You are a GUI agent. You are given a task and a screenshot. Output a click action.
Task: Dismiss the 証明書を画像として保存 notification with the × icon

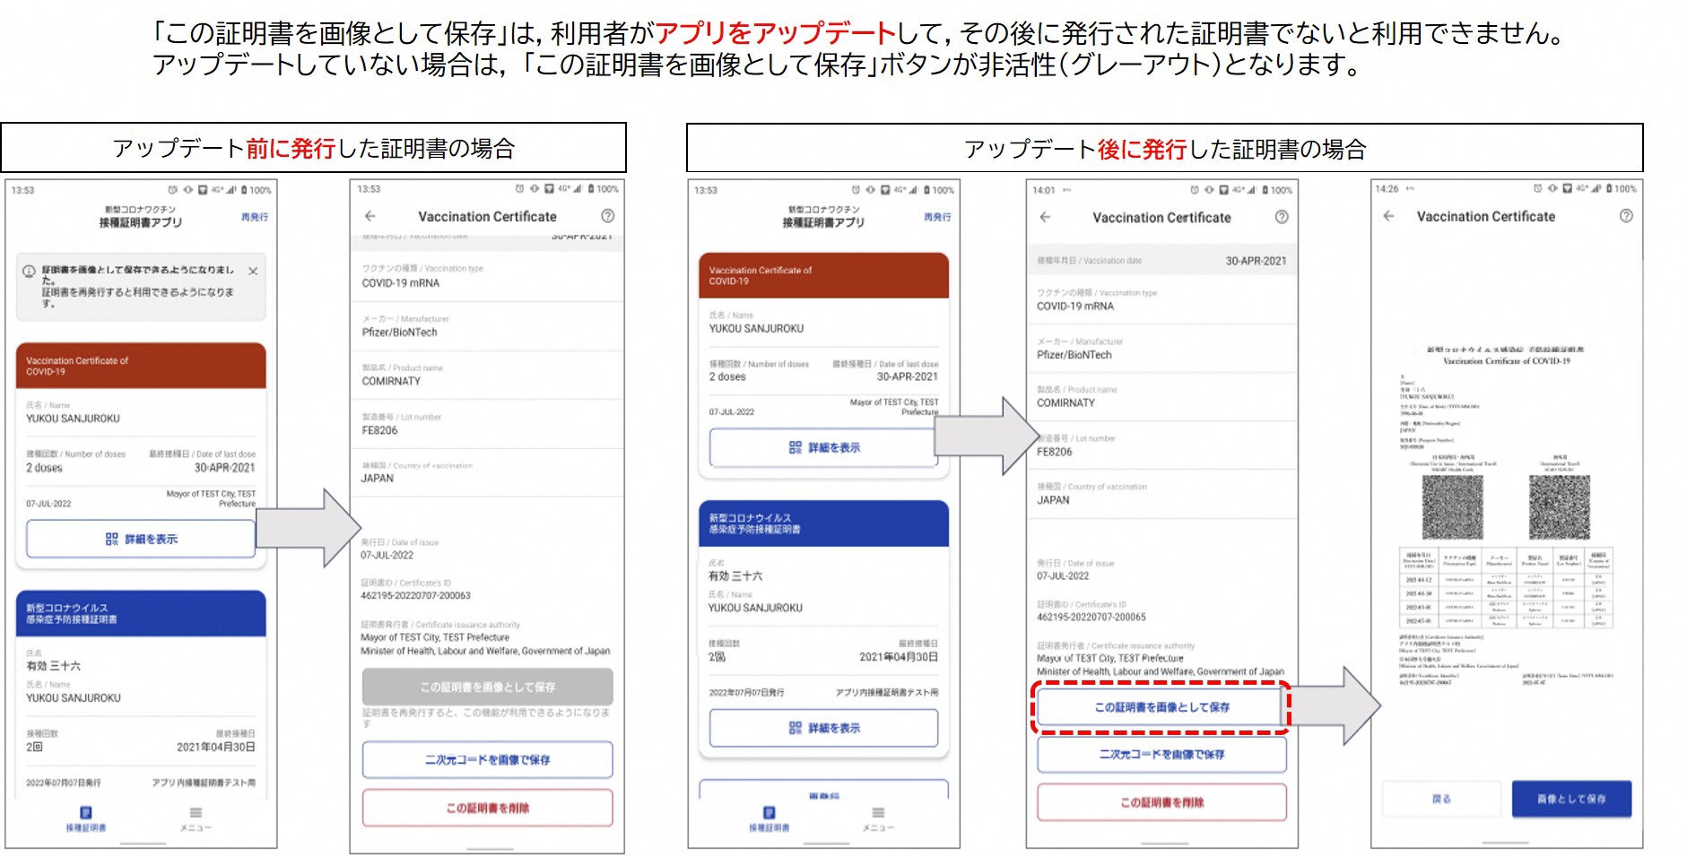pos(252,269)
